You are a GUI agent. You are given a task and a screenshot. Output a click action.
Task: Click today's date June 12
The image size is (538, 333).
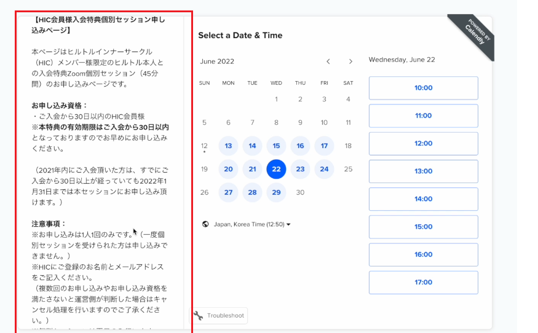(204, 146)
